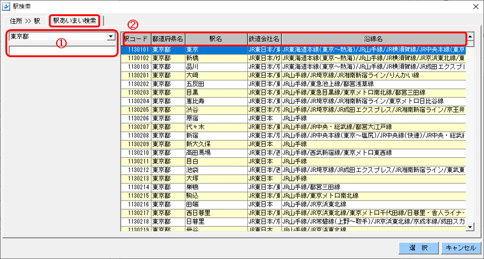Open the 東京都 prefecture dropdown

pyautogui.click(x=110, y=36)
